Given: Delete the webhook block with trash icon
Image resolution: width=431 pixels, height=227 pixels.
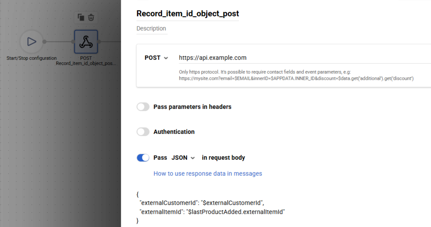Looking at the screenshot, I should click(x=91, y=17).
